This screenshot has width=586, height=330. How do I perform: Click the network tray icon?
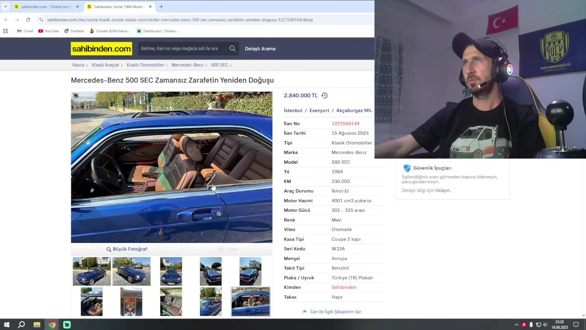[538, 325]
